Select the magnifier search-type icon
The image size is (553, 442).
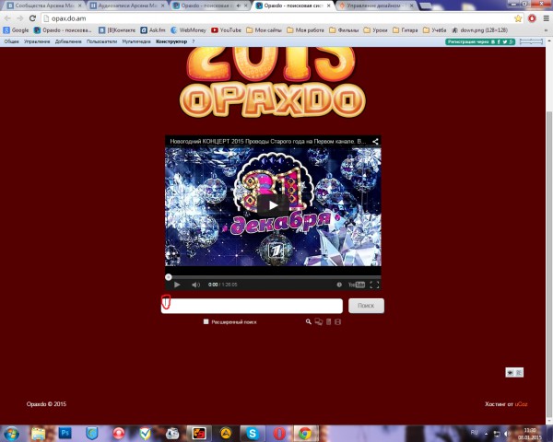point(309,321)
